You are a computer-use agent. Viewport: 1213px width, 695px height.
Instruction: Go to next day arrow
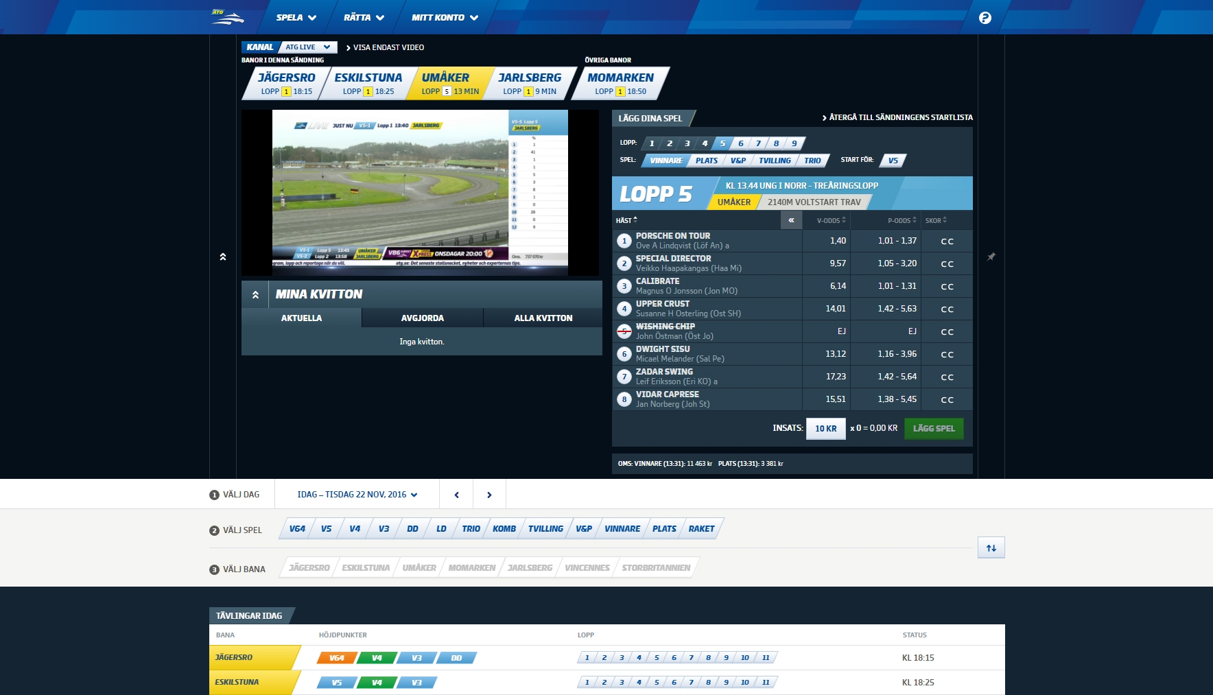coord(489,495)
